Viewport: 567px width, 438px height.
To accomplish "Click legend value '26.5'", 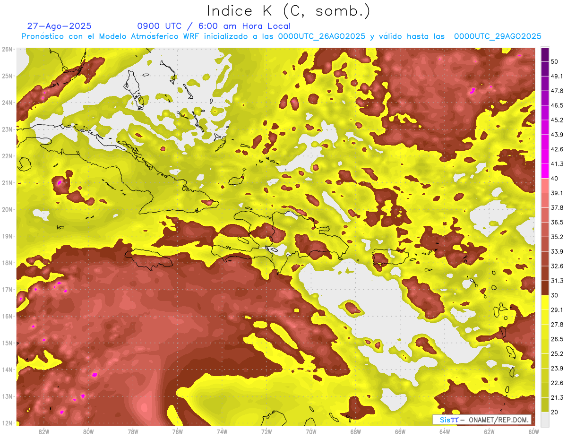I will 557,339.
